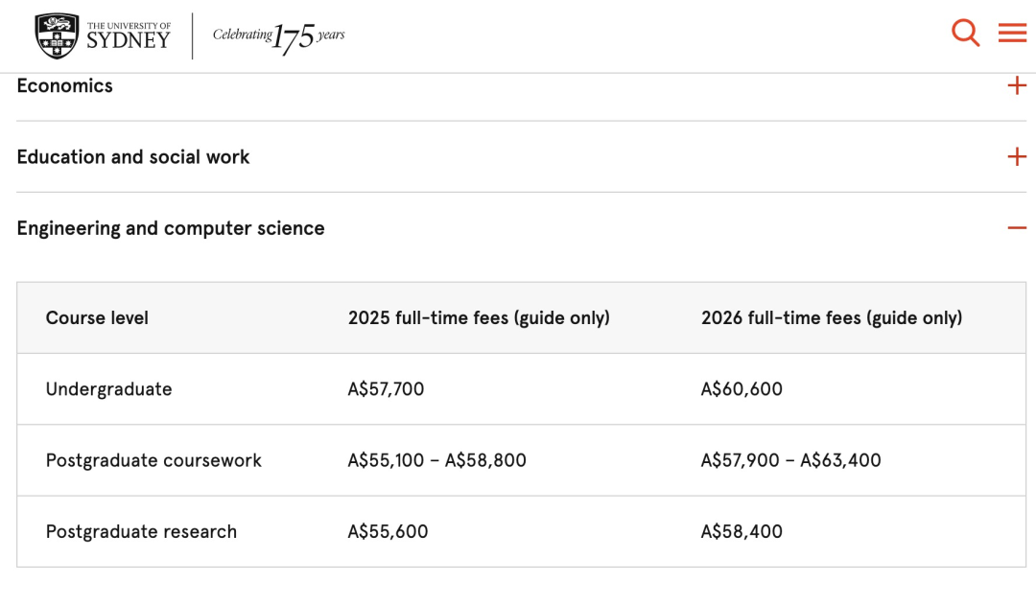Open the hamburger navigation menu

[1012, 33]
